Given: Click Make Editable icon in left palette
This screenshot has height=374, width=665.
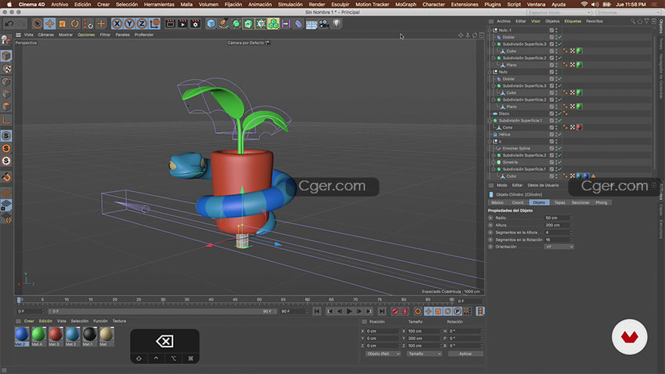Looking at the screenshot, I should tap(6, 40).
